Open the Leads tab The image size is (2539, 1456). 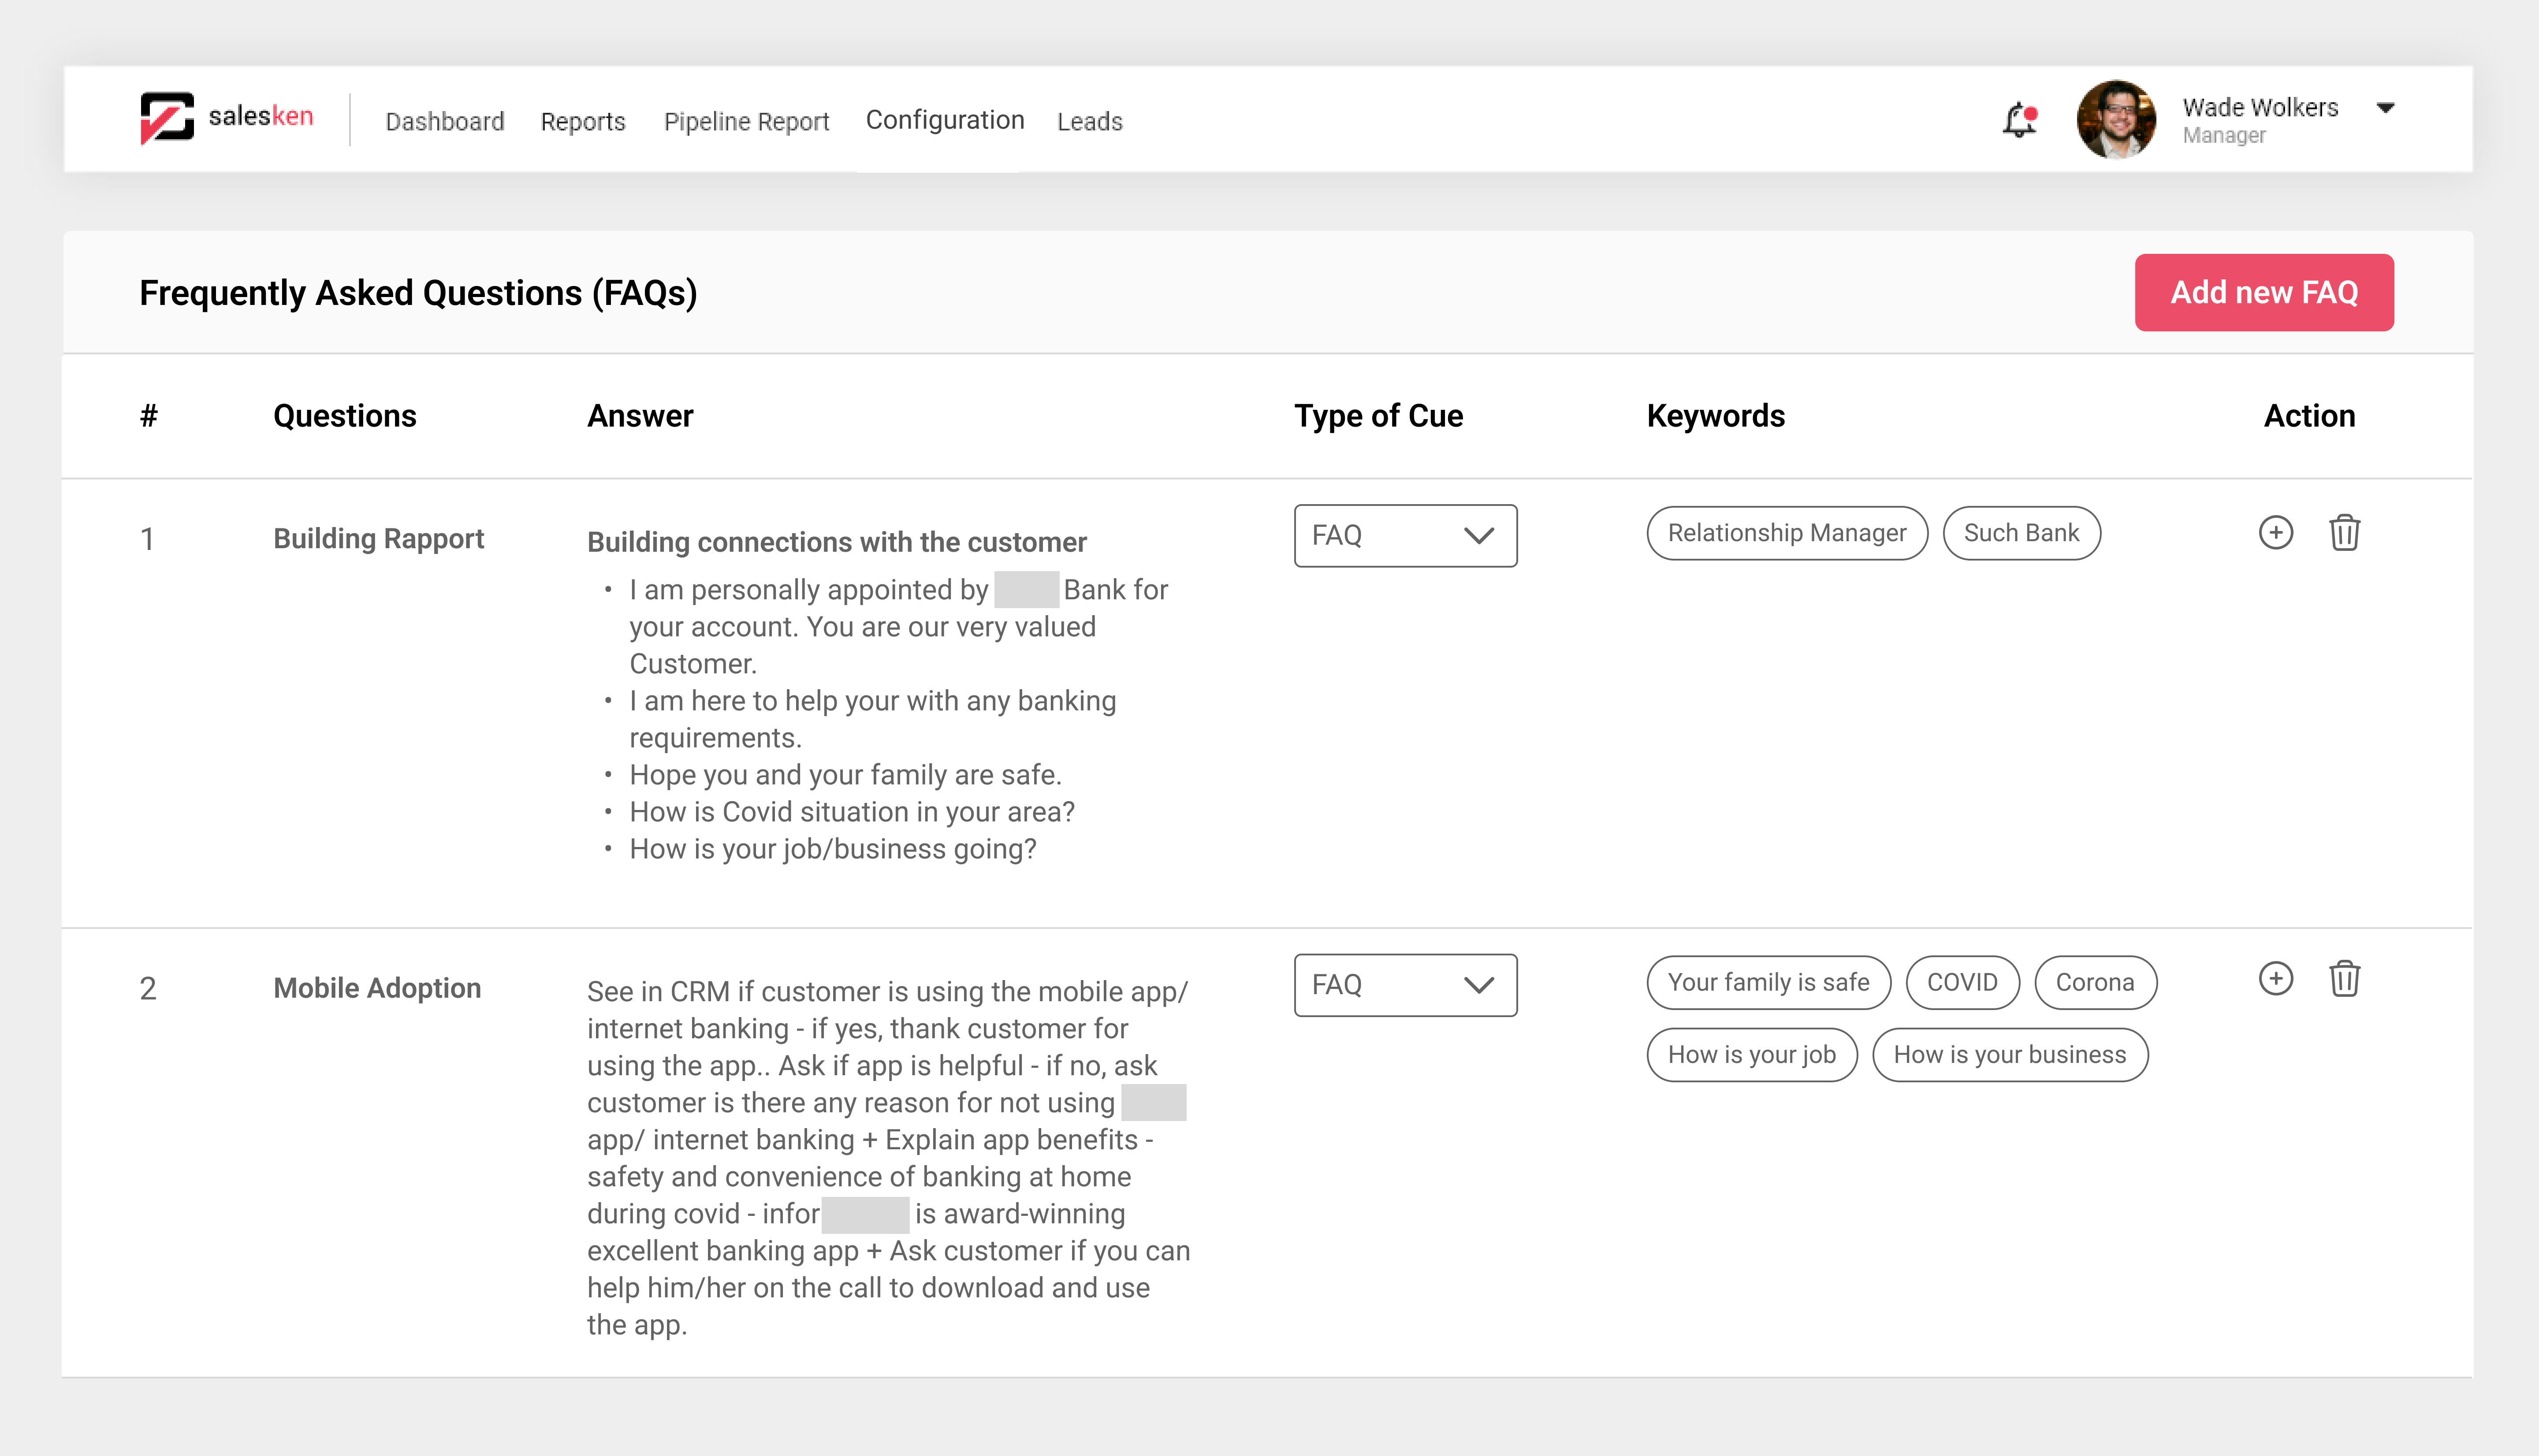pos(1090,121)
